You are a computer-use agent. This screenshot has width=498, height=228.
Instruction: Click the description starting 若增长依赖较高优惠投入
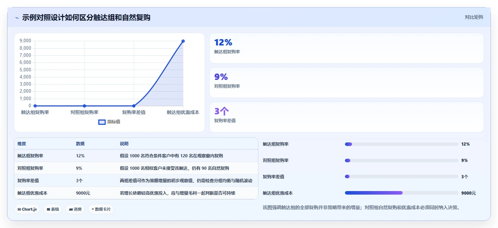[178, 193]
